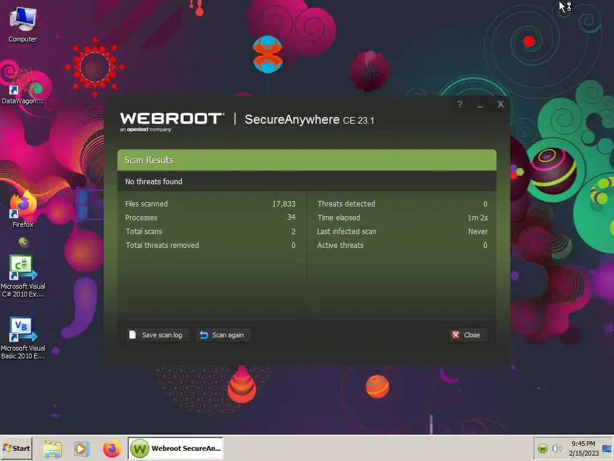The image size is (614, 461).
Task: Click the 'Active threats' label
Action: (x=341, y=246)
